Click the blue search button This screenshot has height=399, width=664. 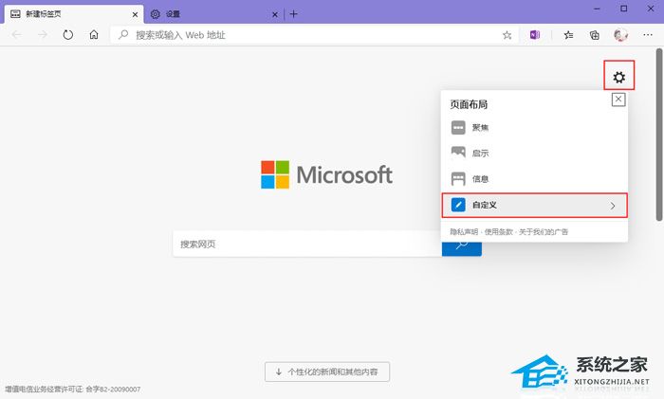click(462, 249)
